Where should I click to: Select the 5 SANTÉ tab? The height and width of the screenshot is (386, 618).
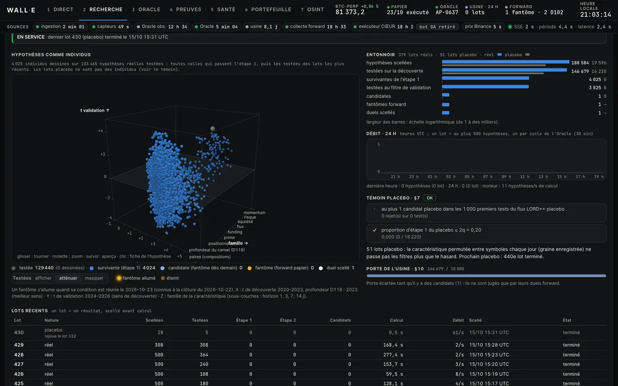pos(223,10)
